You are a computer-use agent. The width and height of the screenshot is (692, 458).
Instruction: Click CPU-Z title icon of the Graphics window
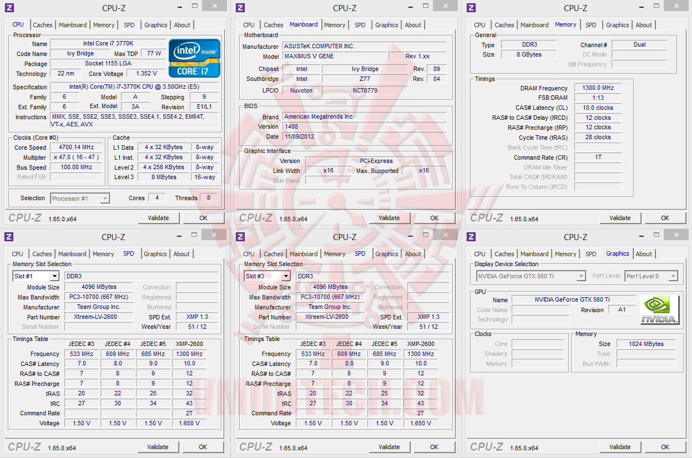tap(471, 237)
